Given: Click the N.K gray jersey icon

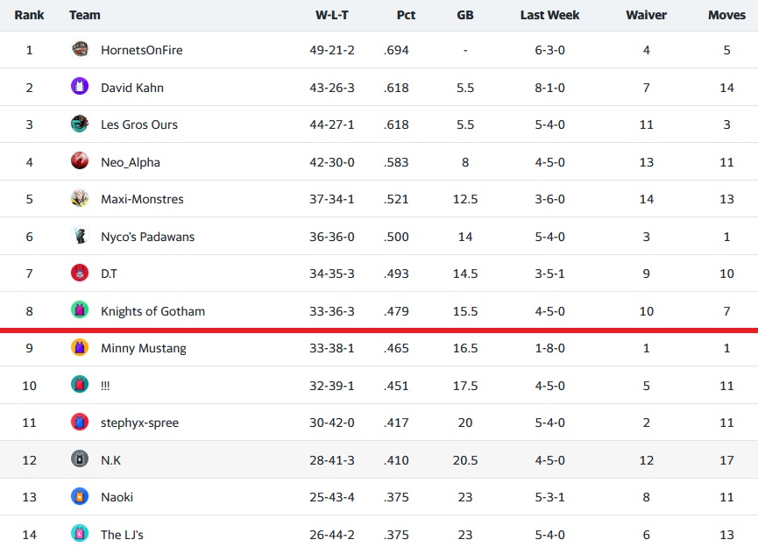Looking at the screenshot, I should pyautogui.click(x=80, y=459).
